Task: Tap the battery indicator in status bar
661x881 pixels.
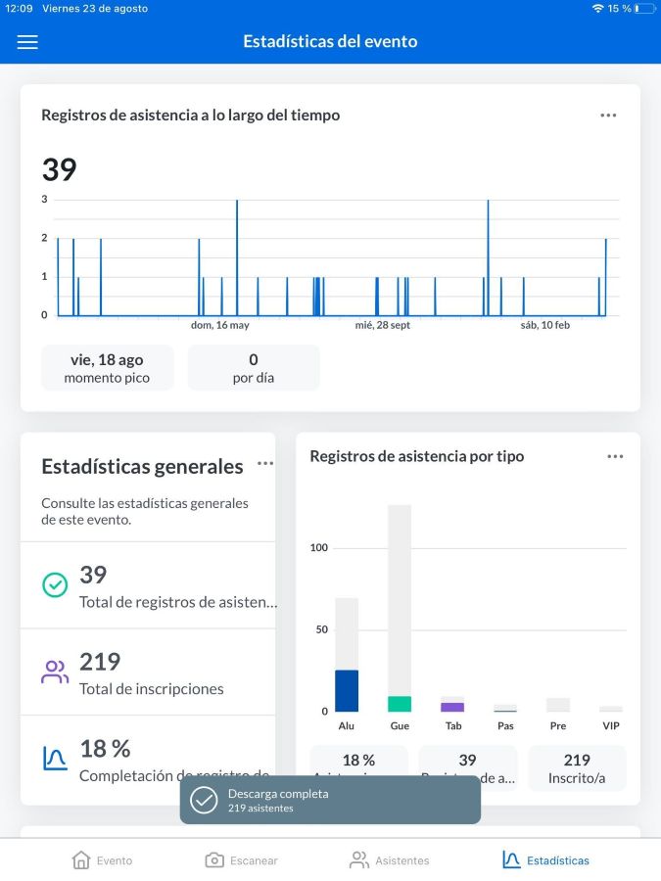Action: 643,9
